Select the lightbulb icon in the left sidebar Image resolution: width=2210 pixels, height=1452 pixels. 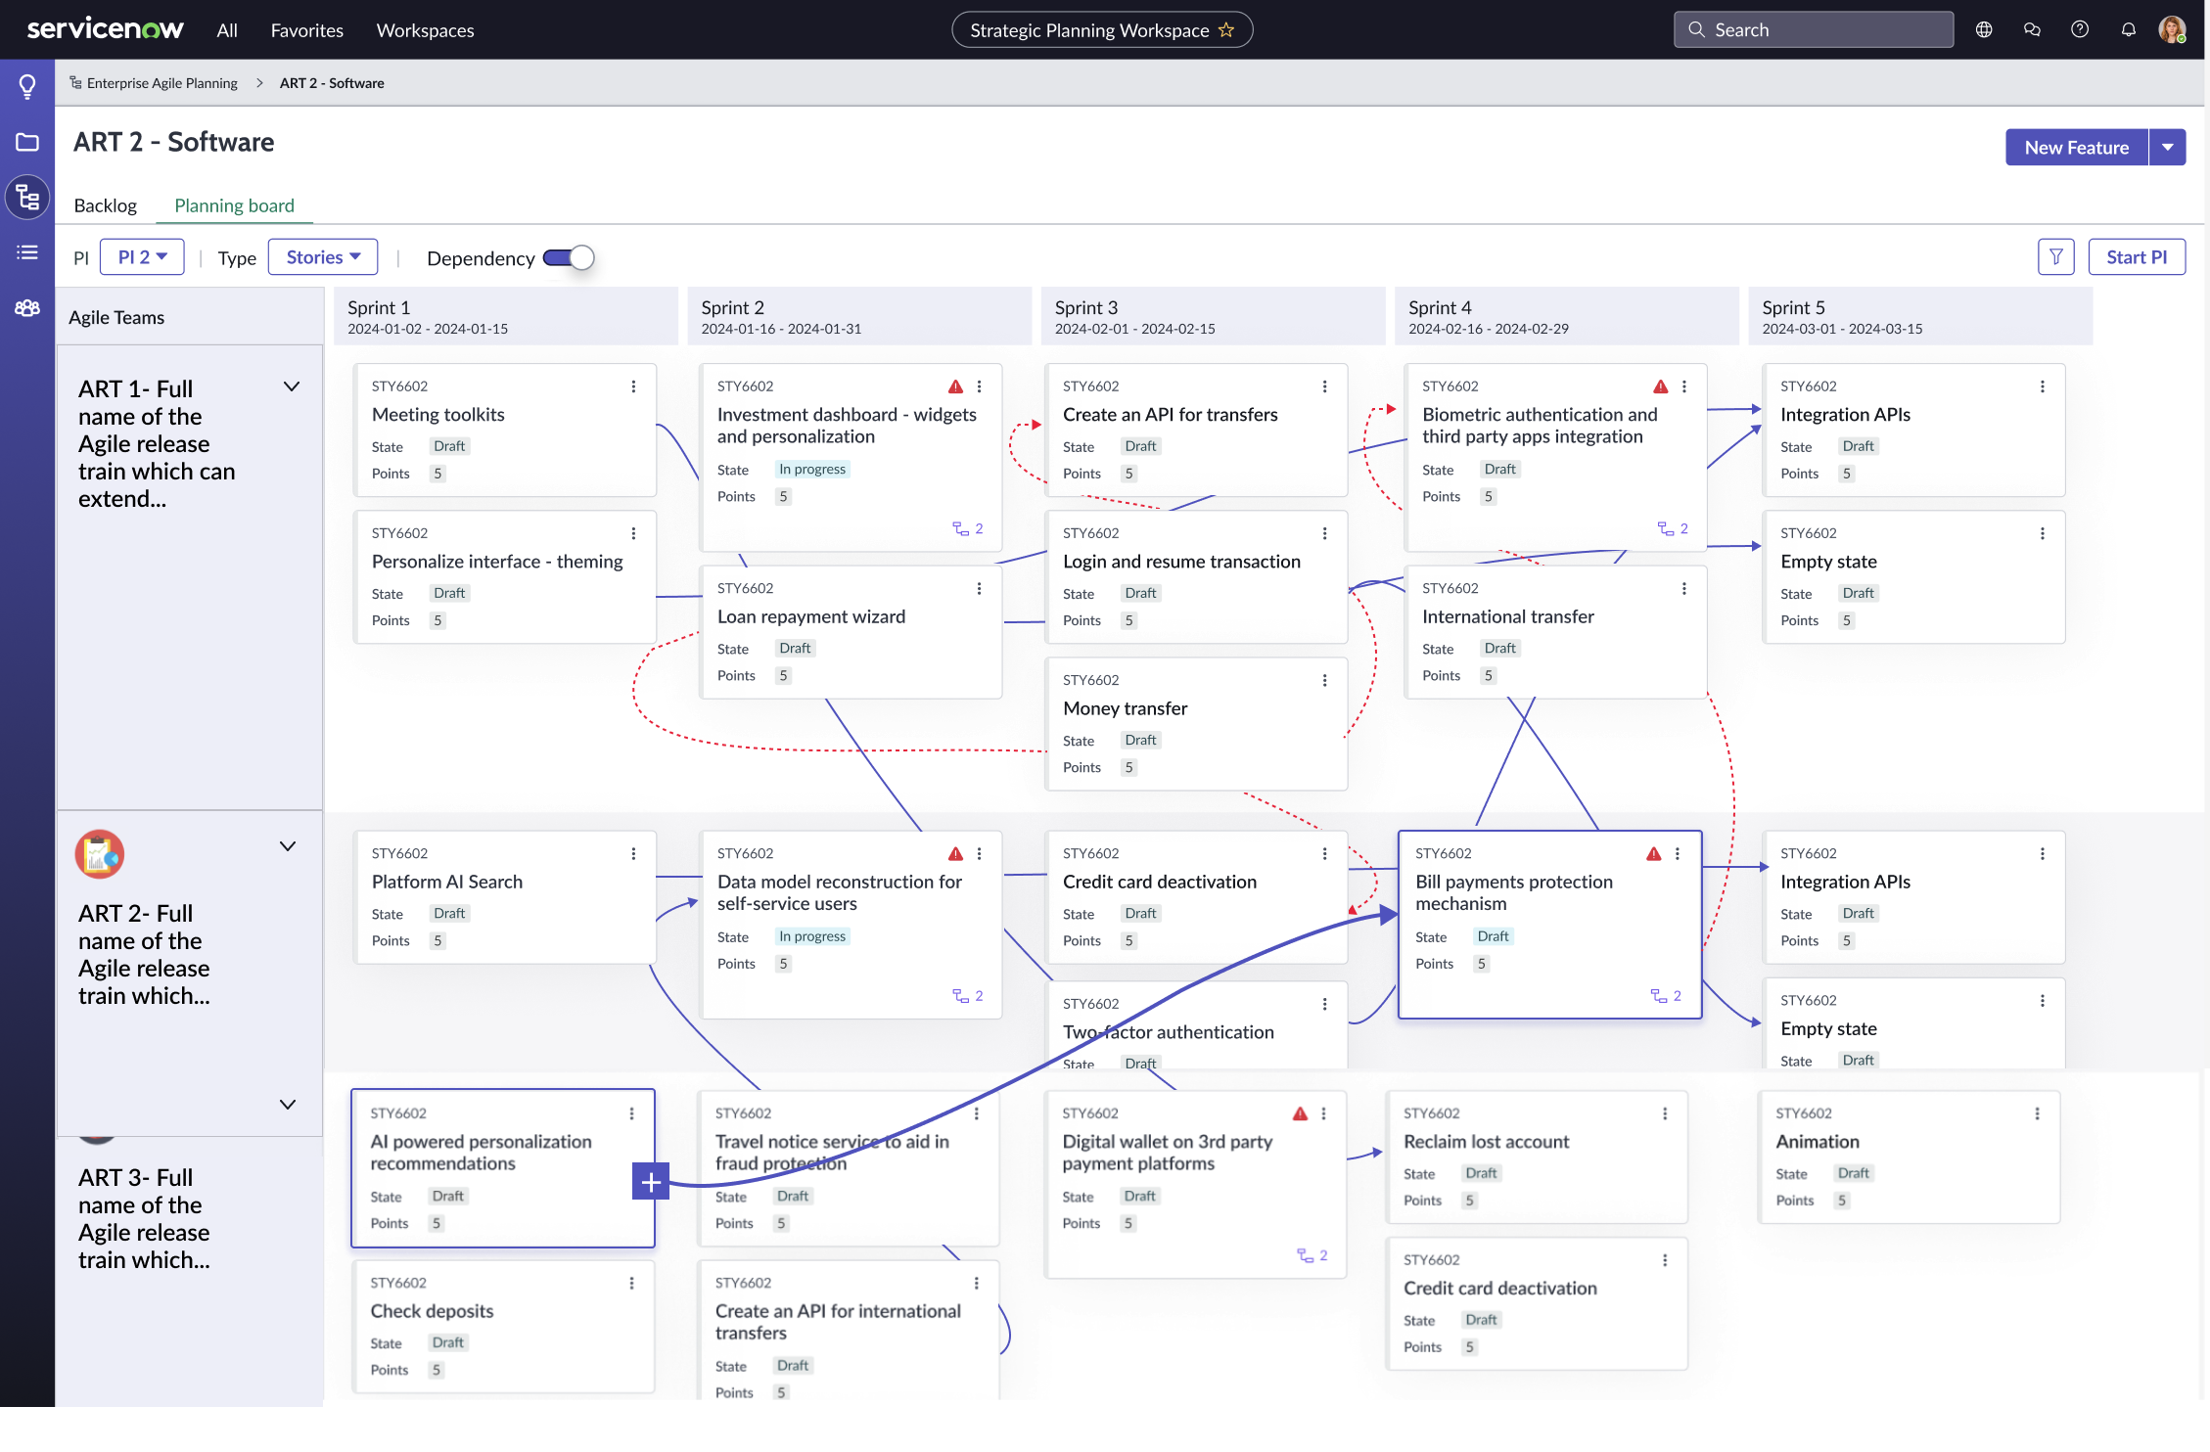tap(26, 85)
